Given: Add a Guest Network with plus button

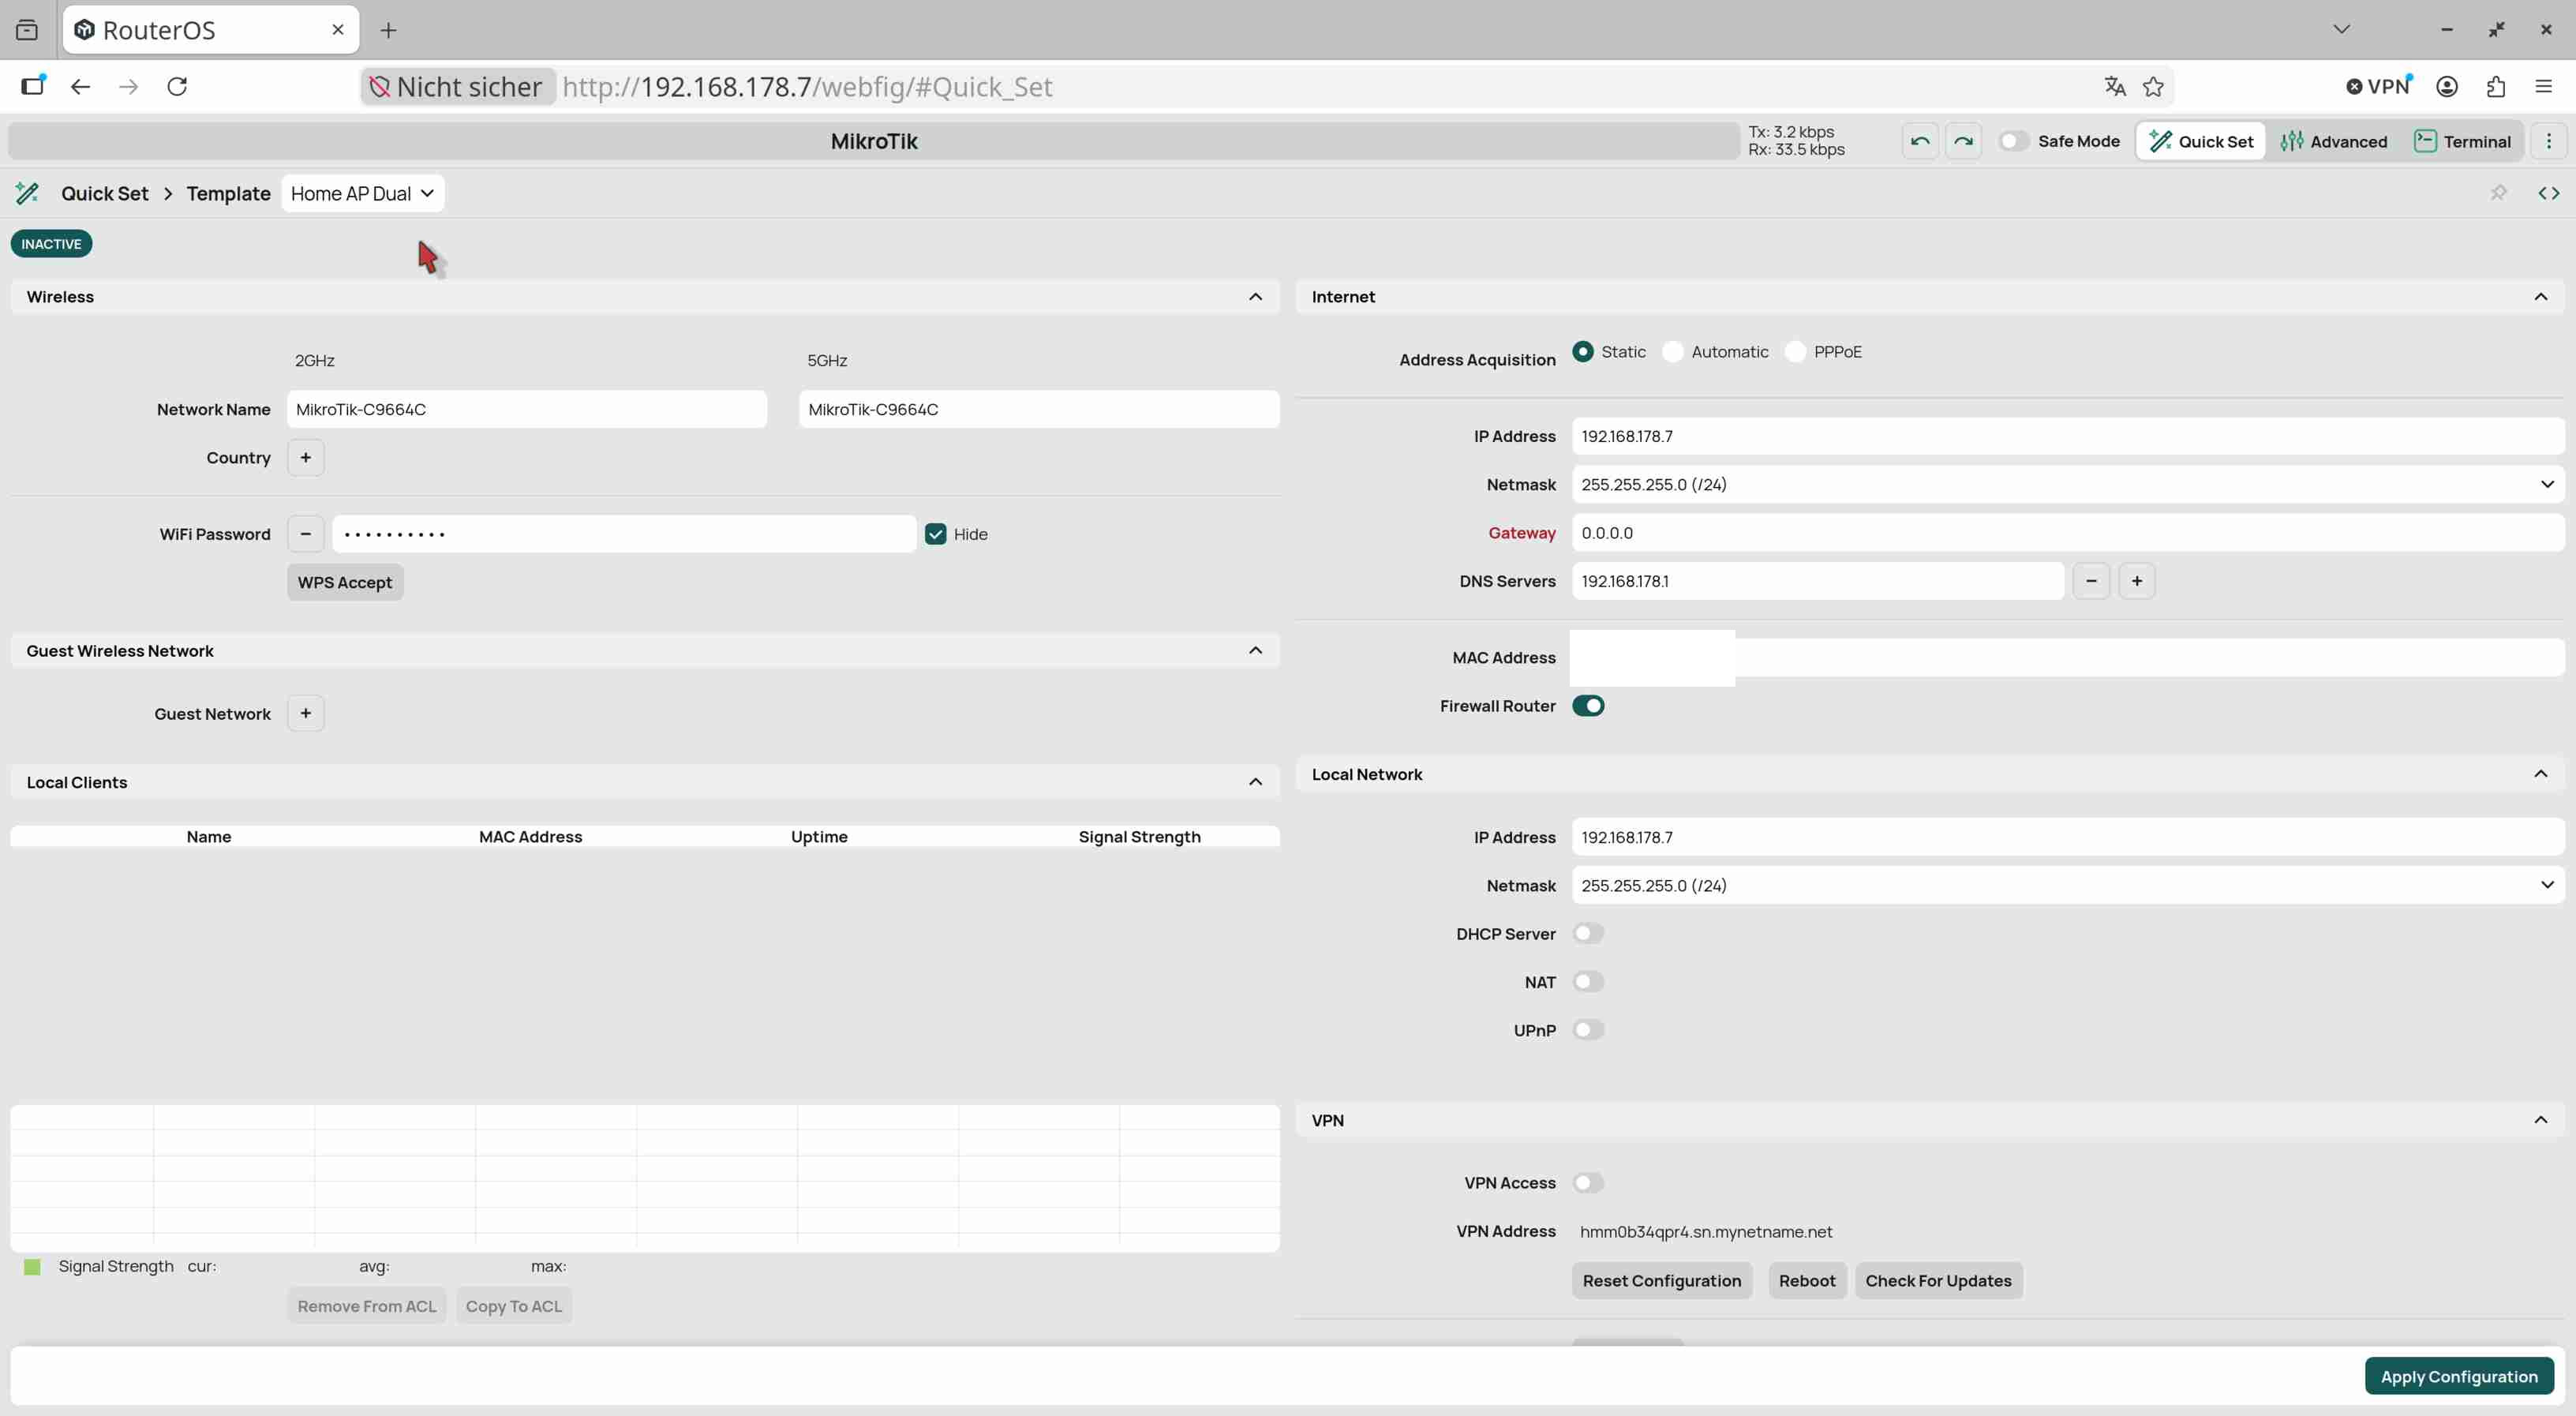Looking at the screenshot, I should tap(305, 713).
